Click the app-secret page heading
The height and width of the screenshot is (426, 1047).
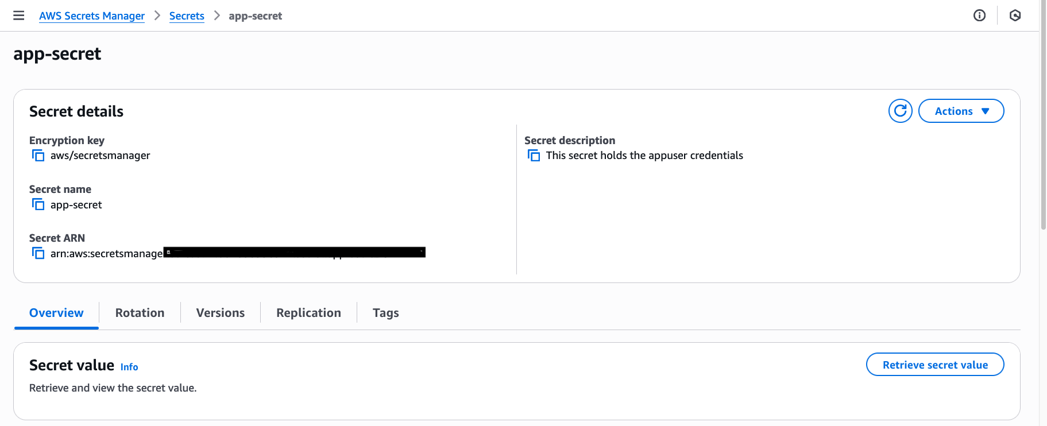(x=57, y=54)
